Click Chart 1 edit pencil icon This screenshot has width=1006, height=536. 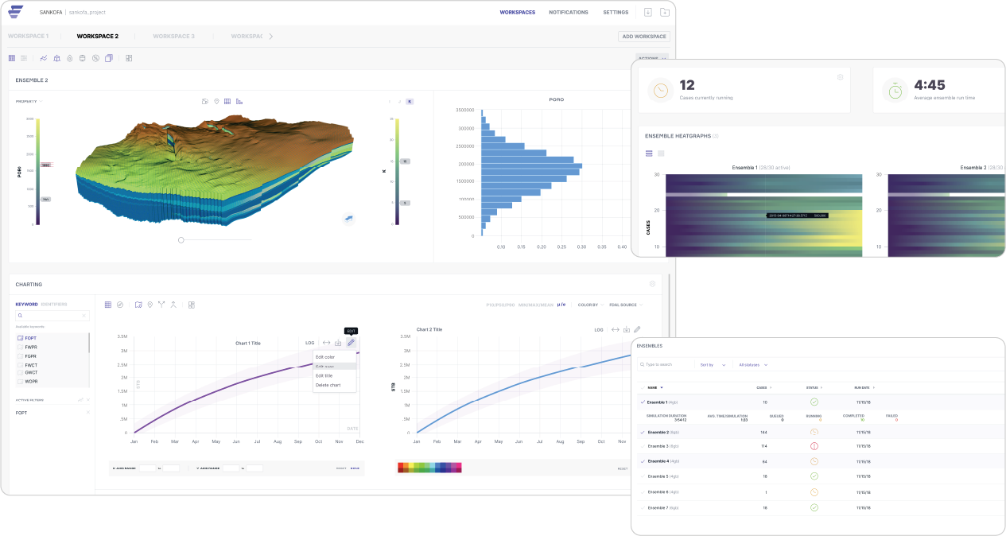[351, 343]
